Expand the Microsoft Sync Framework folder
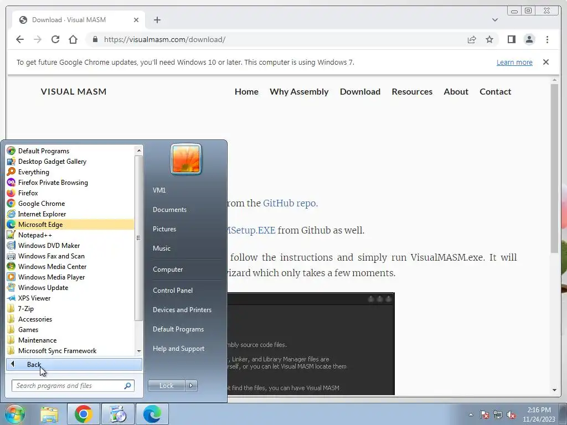Screen dimensions: 567x425 click(x=70, y=350)
